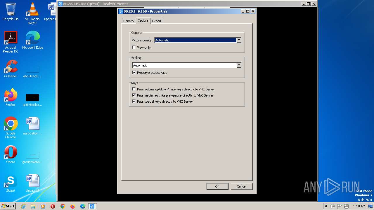Open File Explorer from taskbar
Screen dimensions: 374x210
pyautogui.click(x=33, y=206)
